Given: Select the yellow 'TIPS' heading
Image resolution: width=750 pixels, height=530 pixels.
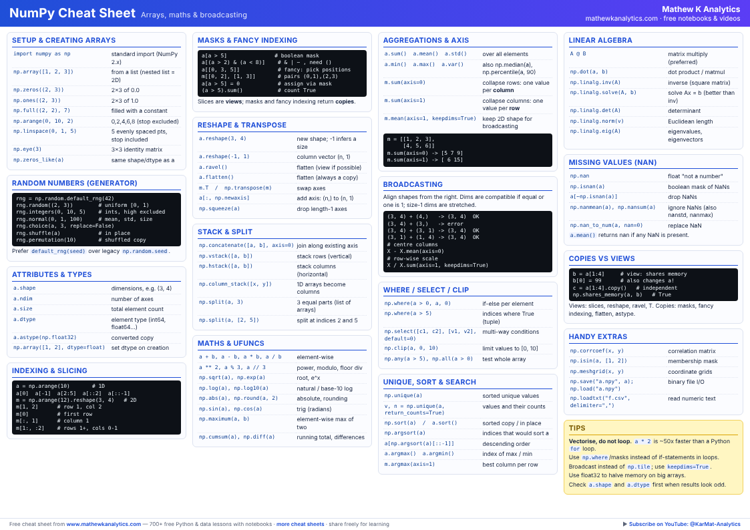Looking at the screenshot, I should tap(577, 429).
